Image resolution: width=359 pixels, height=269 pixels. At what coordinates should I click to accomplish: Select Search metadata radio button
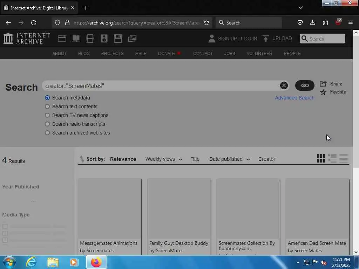point(47,98)
